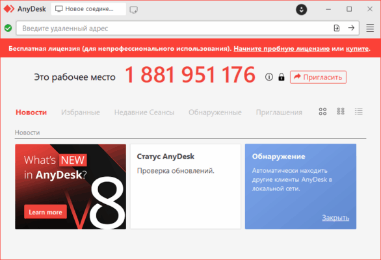Open the Приглашения tab
The height and width of the screenshot is (260, 381).
coord(279,112)
